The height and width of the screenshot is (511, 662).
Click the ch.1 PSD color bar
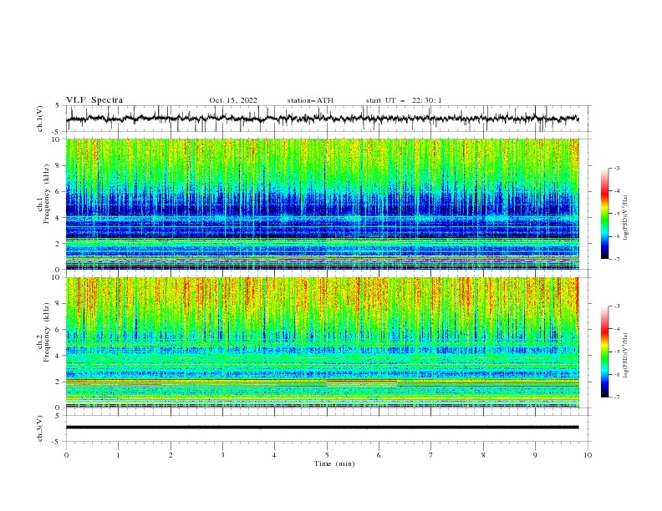pyautogui.click(x=604, y=214)
